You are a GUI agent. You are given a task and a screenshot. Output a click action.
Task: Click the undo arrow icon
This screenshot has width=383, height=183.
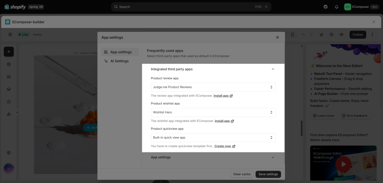click(x=303, y=35)
